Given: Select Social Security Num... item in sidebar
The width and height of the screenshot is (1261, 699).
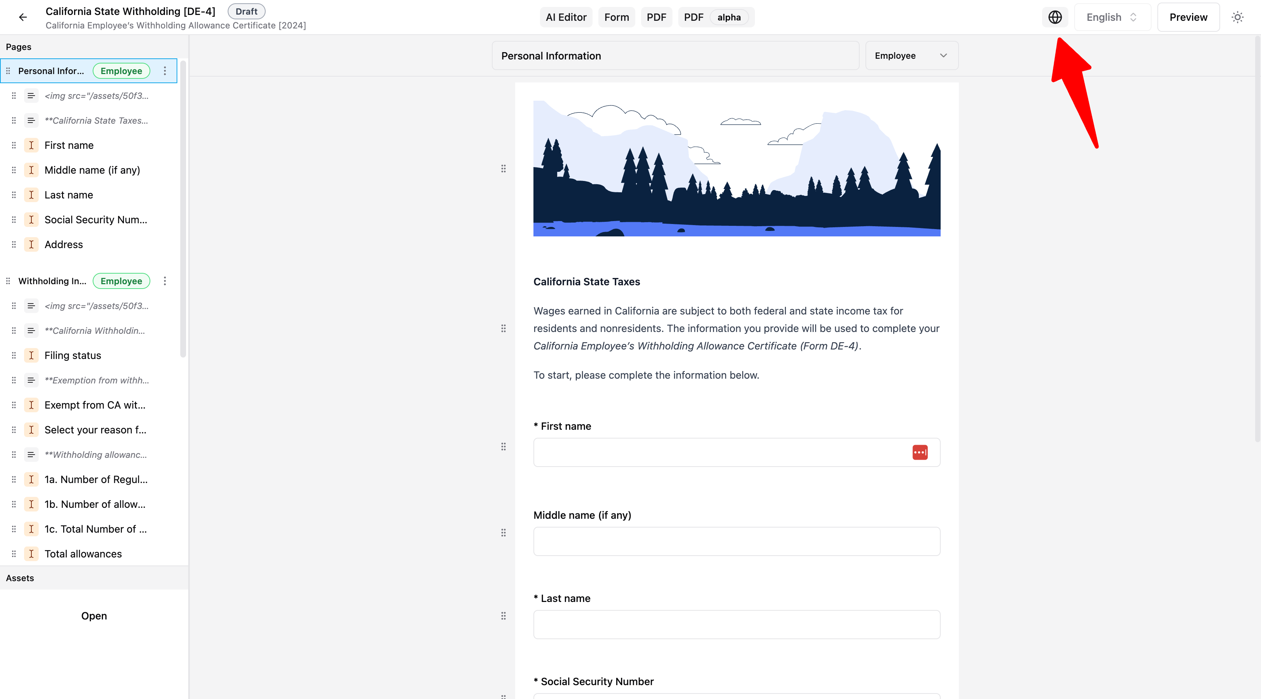Looking at the screenshot, I should (x=96, y=220).
